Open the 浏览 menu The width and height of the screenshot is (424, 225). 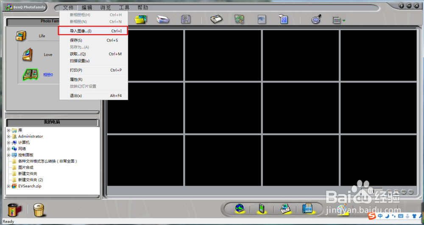[x=106, y=8]
